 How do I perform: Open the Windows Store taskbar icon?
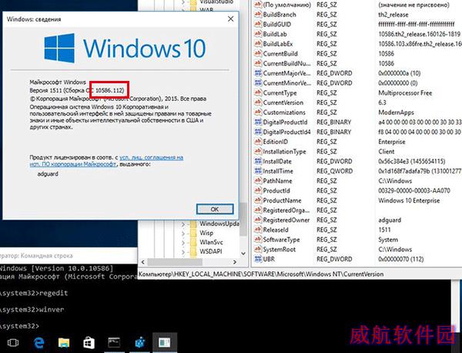[x=89, y=342]
